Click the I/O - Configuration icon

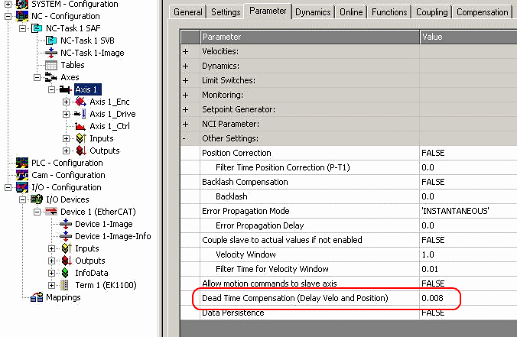(21, 187)
